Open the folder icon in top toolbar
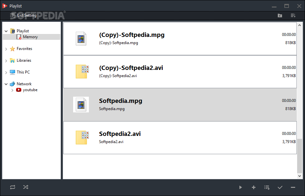 280,15
